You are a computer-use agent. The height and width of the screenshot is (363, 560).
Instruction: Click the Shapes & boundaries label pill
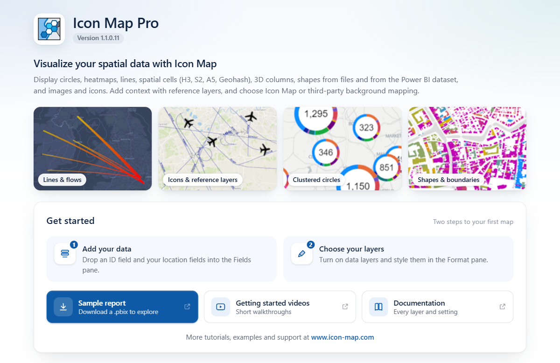coord(448,180)
